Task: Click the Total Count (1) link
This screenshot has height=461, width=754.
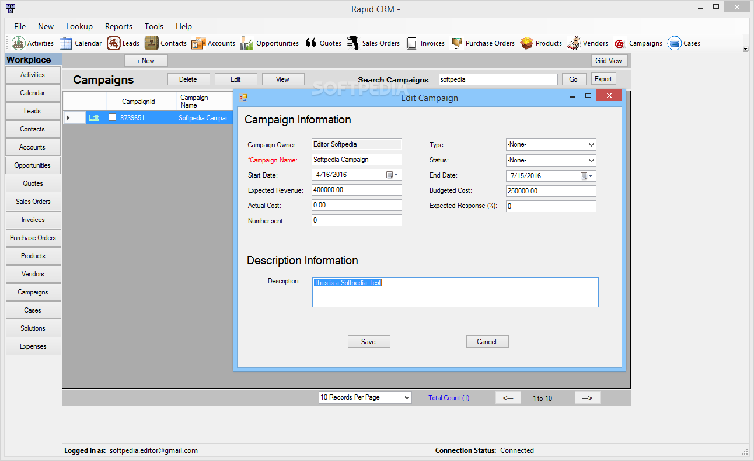Action: click(x=449, y=398)
